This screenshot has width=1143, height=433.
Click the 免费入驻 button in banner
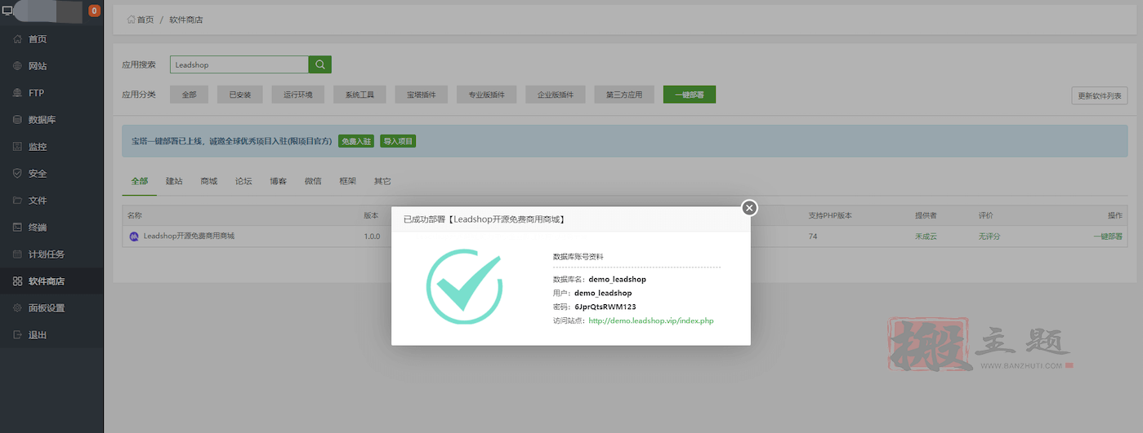(x=356, y=141)
